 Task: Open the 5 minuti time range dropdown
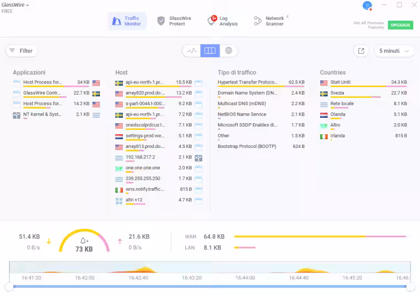point(394,51)
